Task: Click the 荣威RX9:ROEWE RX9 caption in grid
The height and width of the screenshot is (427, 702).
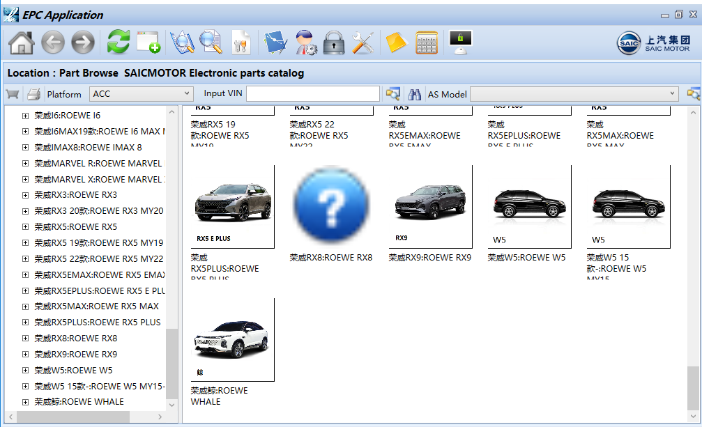Action: (x=430, y=258)
